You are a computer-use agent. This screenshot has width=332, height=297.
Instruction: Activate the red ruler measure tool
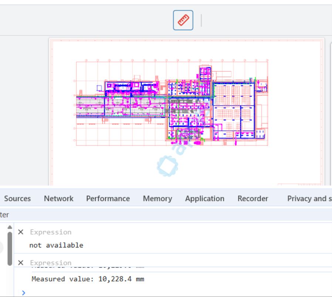point(183,20)
